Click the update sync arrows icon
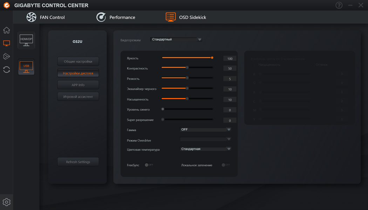 (7, 70)
